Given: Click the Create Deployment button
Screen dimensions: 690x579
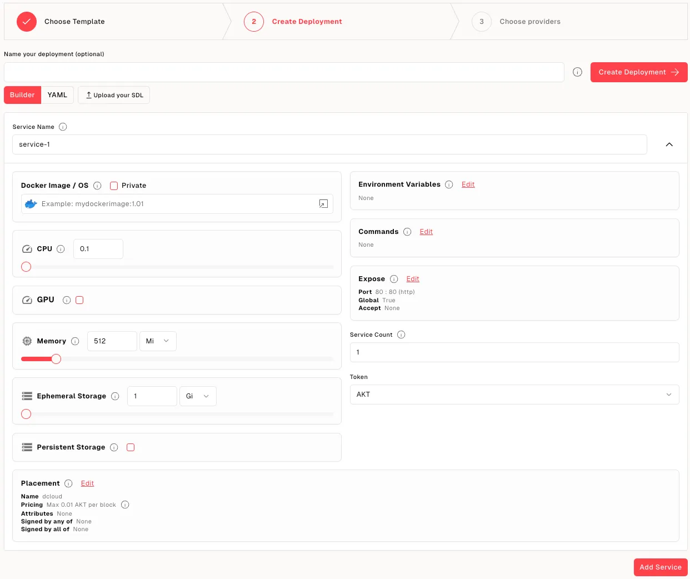Looking at the screenshot, I should pos(638,72).
